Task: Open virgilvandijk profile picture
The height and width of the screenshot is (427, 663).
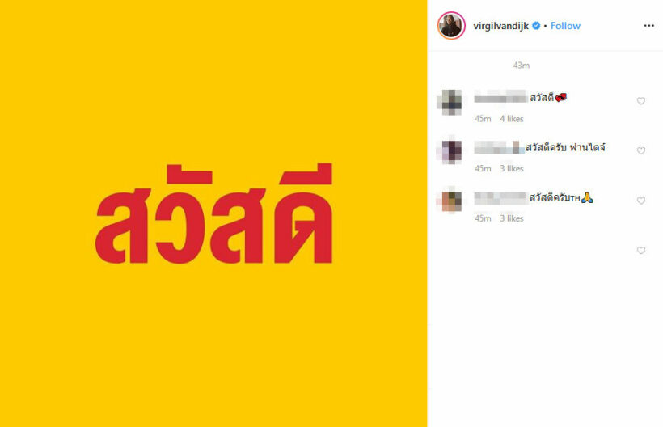Action: (451, 26)
